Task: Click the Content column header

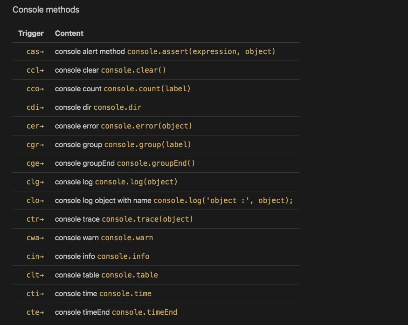Action: 69,33
